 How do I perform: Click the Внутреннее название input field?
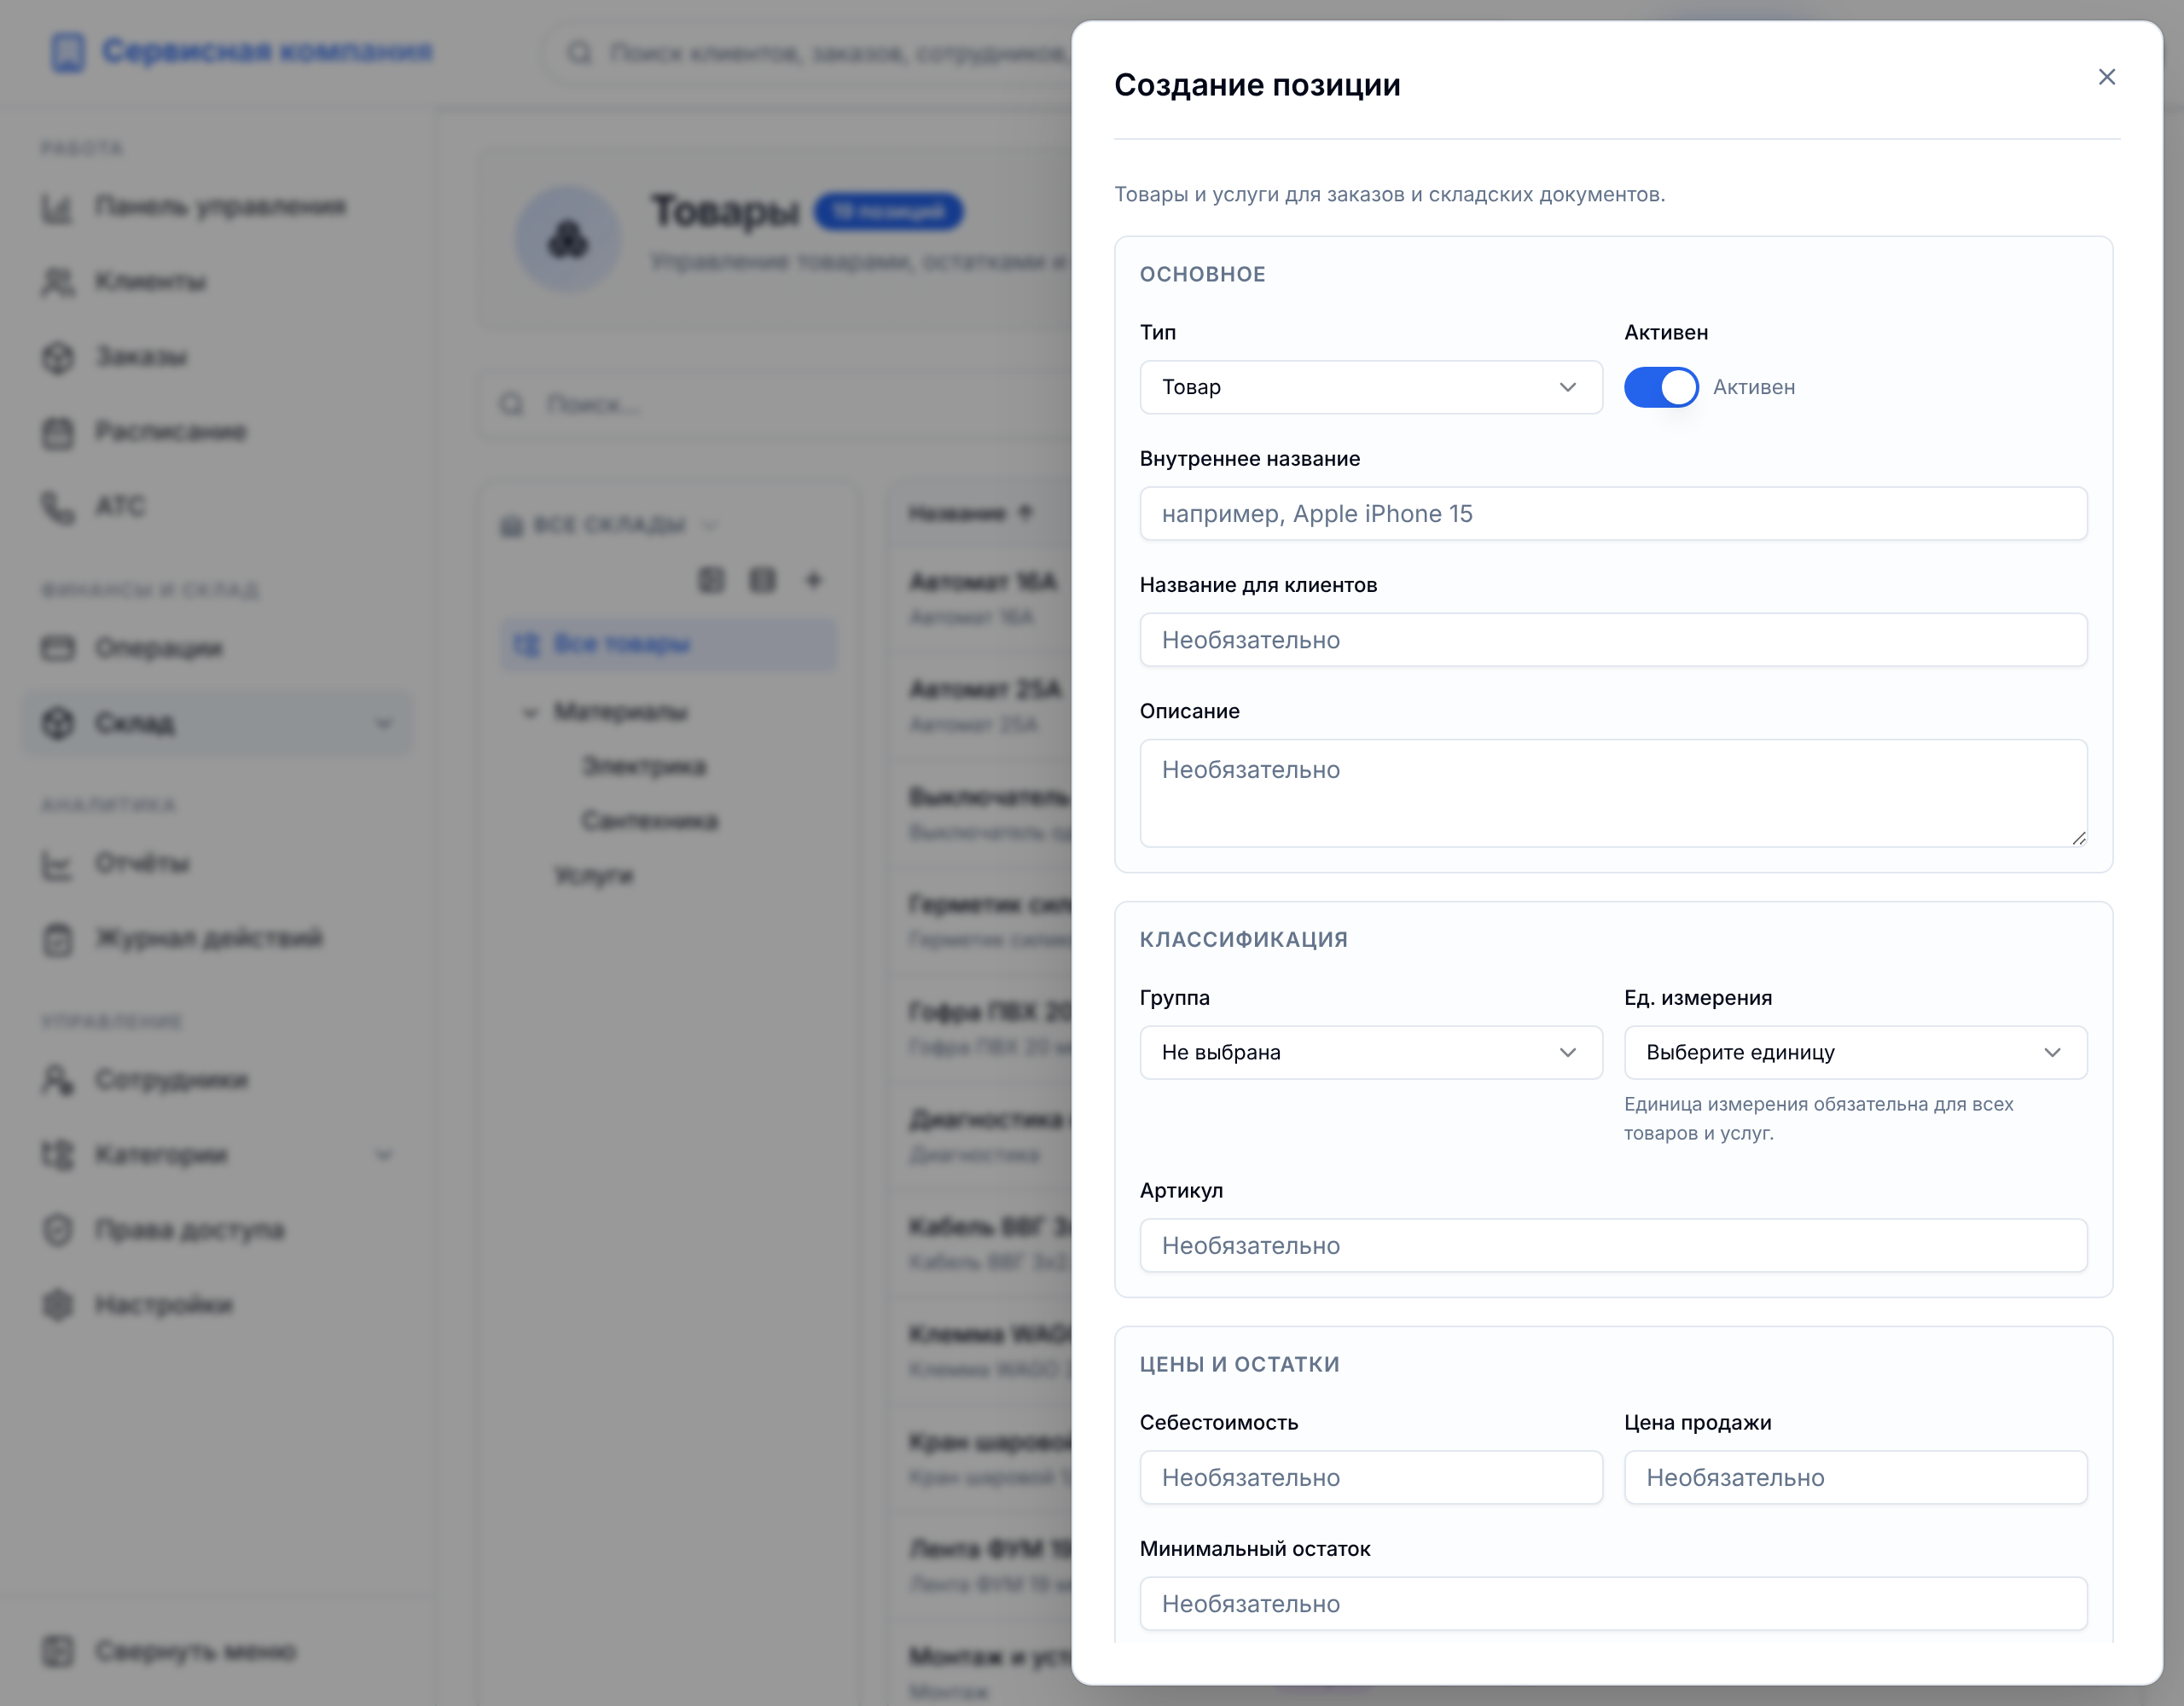coord(1613,514)
